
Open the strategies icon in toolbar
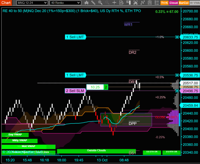[x=150, y=3]
